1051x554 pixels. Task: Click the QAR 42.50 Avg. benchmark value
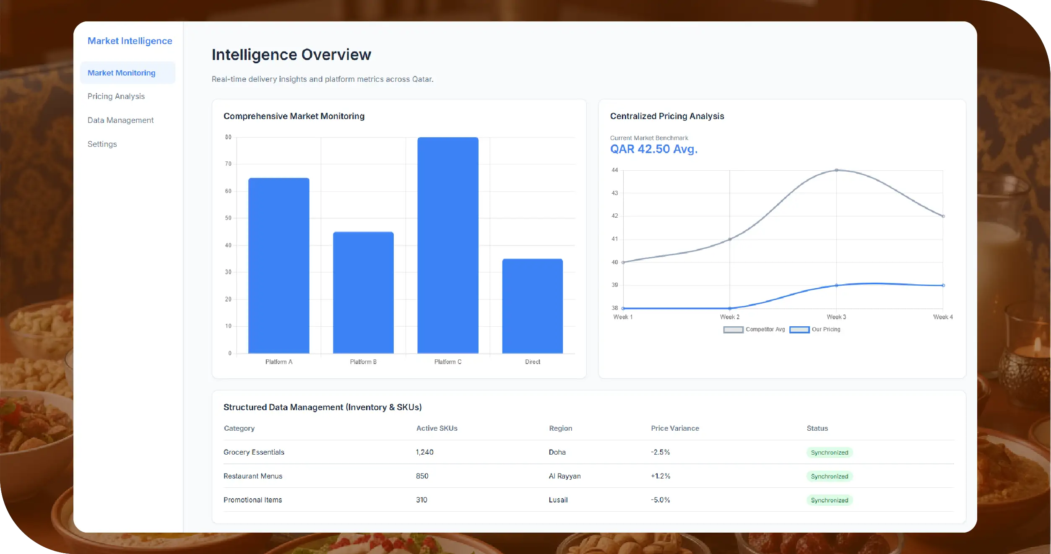(x=653, y=149)
